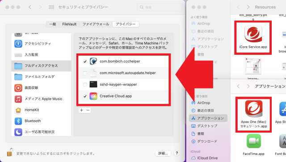Viewport: 286px width, 162px height.
Task: Open デスクトップ in lower Finder sidebar
Action: click(204, 126)
